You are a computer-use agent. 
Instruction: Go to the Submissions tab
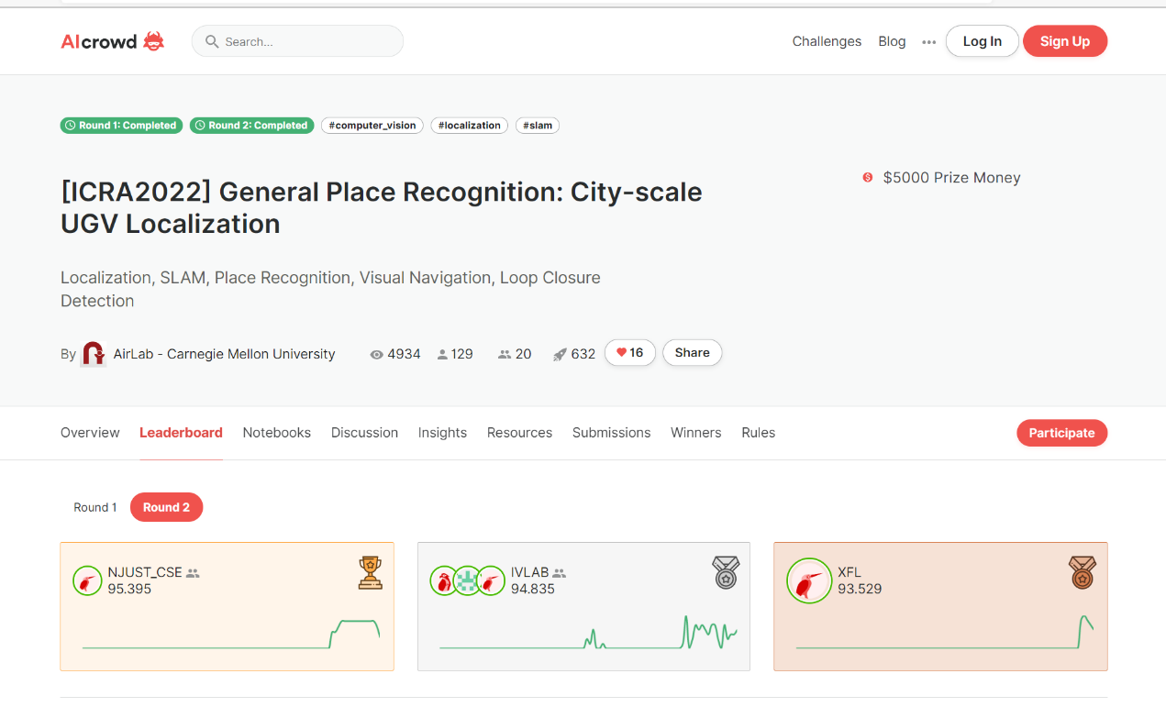click(x=611, y=433)
